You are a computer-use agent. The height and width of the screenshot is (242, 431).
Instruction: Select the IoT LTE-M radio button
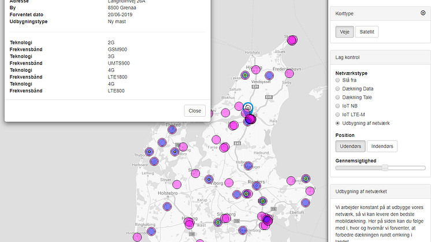(x=338, y=115)
